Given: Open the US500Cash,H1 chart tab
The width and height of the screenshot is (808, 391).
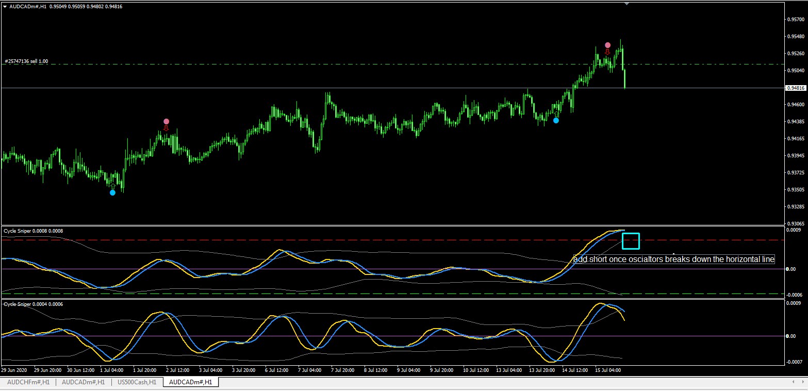Looking at the screenshot, I should 137,382.
